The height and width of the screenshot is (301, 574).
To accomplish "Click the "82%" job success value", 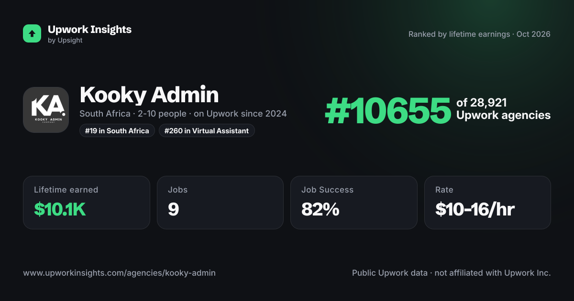I will pyautogui.click(x=320, y=209).
